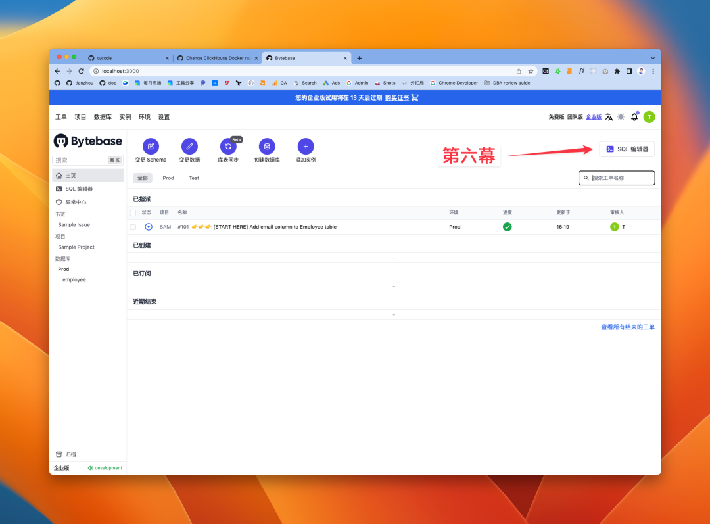Open SQL 编辑器 in left sidebar
Viewport: 710px width, 524px height.
[88, 189]
